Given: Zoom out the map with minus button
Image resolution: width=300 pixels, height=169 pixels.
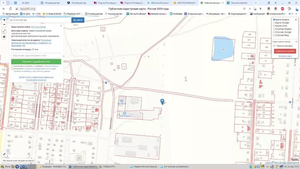Looking at the screenshot, I should pyautogui.click(x=4, y=25).
